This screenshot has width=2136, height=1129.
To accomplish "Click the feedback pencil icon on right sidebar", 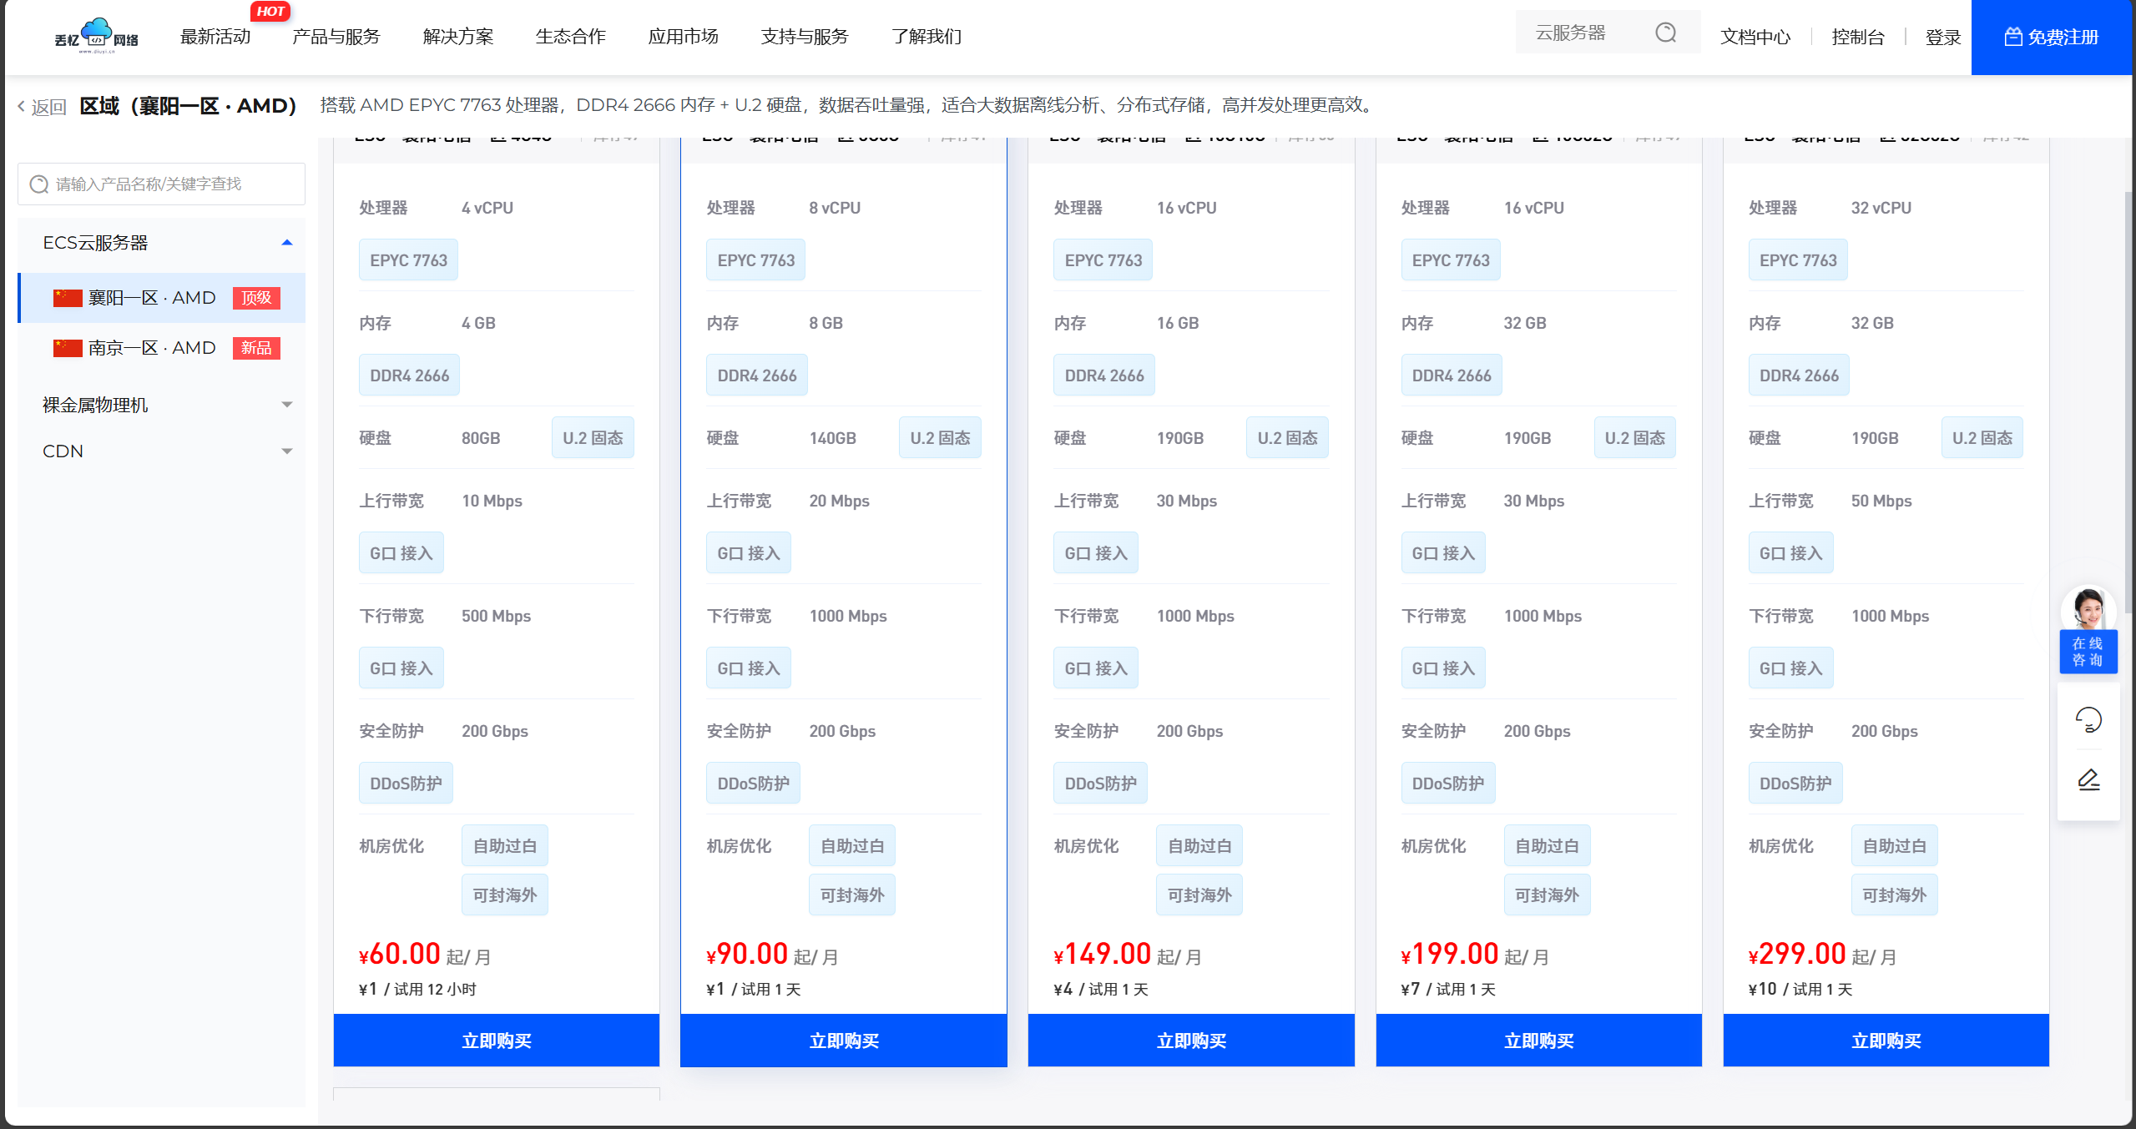I will pos(2088,780).
